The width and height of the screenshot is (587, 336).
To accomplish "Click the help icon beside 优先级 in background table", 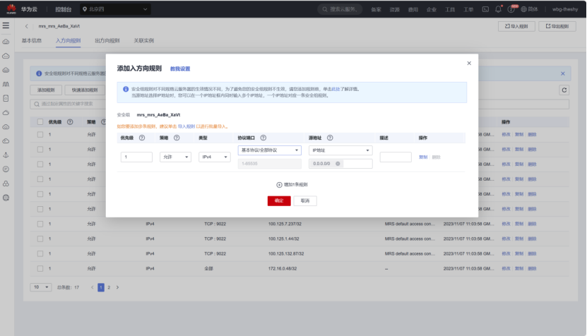I will click(70, 122).
